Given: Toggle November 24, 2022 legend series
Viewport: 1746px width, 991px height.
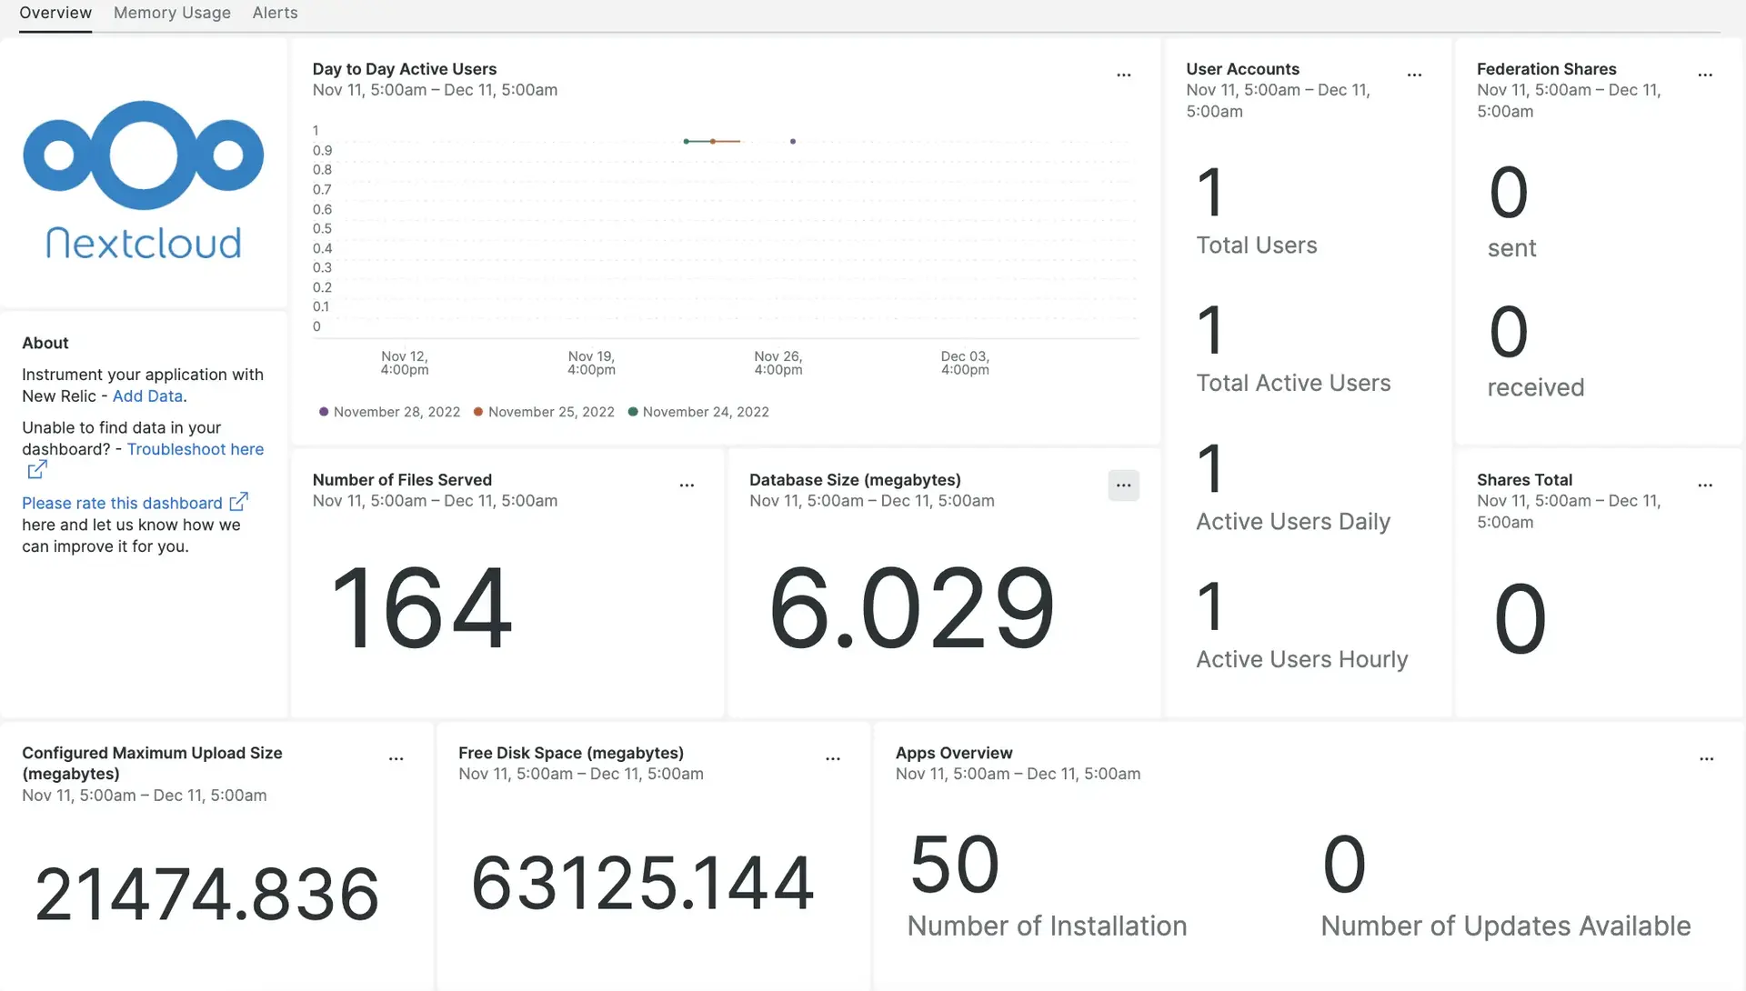Looking at the screenshot, I should [x=699, y=412].
